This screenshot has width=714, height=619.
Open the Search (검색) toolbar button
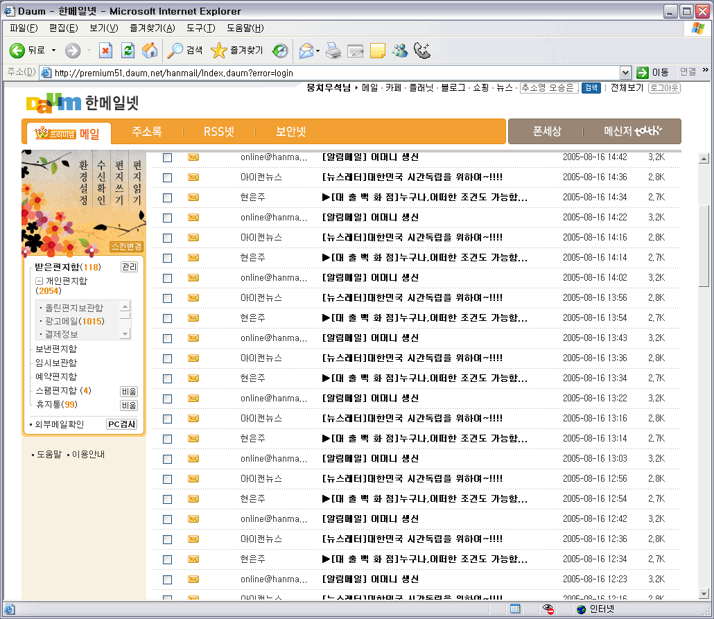pyautogui.click(x=184, y=51)
